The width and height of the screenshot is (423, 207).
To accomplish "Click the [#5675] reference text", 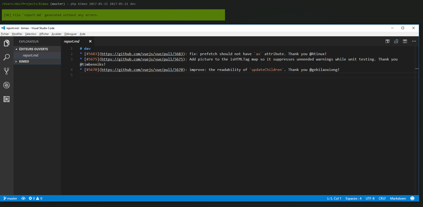I will (x=92, y=59).
